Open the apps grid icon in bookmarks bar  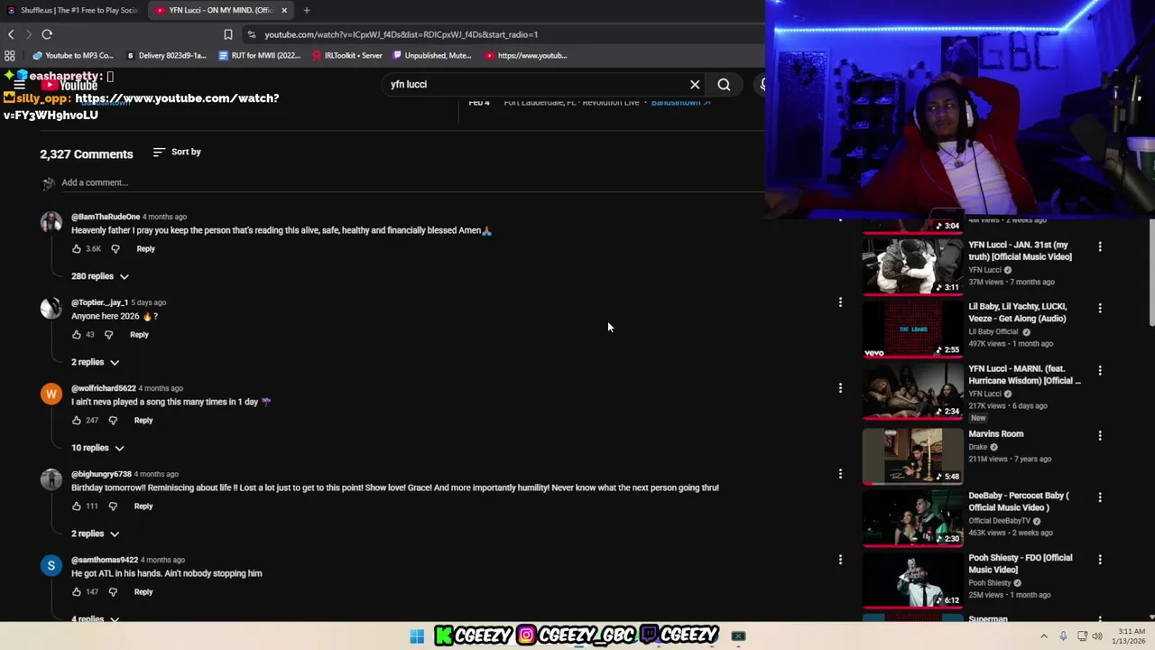(10, 55)
